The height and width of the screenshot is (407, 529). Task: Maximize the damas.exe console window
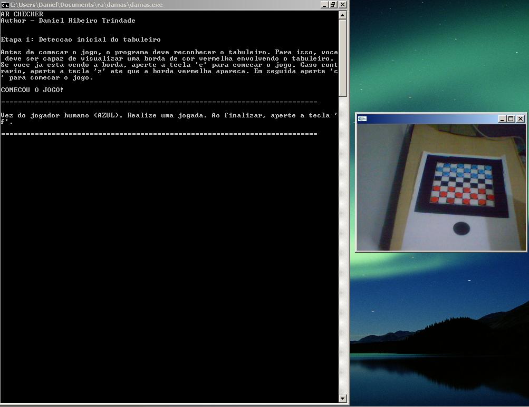click(x=333, y=4)
